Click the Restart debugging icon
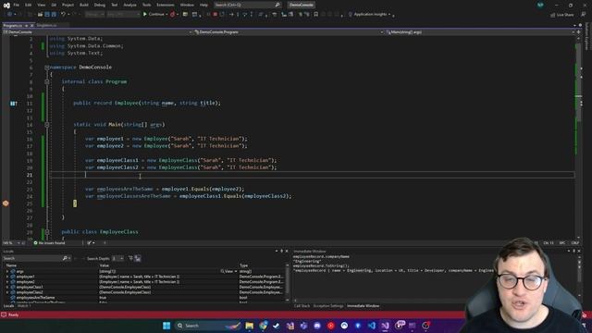Image resolution: width=592 pixels, height=333 pixels. [222, 15]
